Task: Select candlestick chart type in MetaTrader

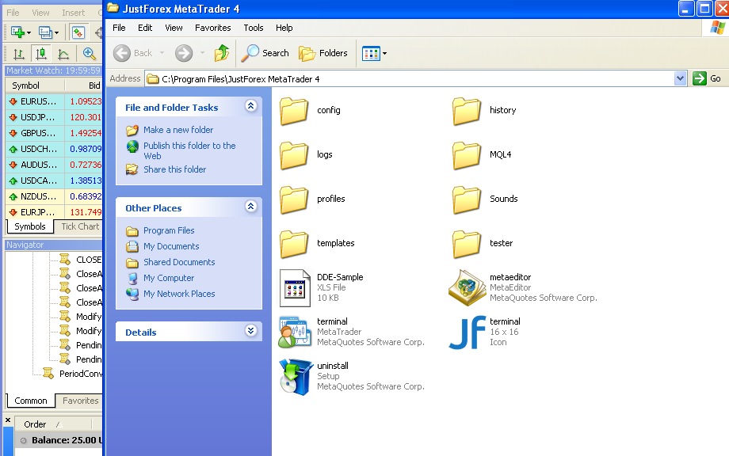Action: 41,54
